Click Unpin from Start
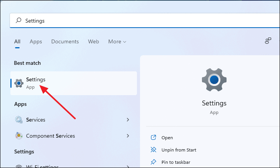 pos(179,150)
